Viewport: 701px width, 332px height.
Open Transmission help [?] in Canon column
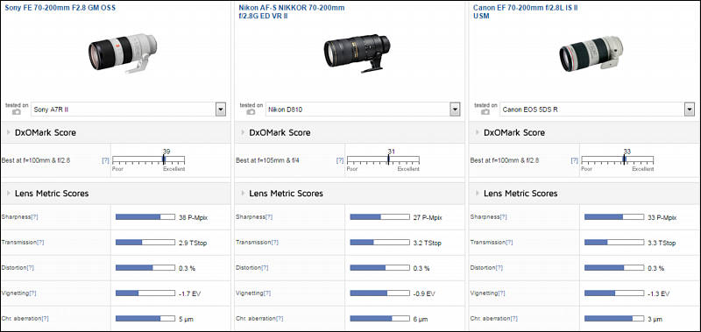tap(509, 242)
